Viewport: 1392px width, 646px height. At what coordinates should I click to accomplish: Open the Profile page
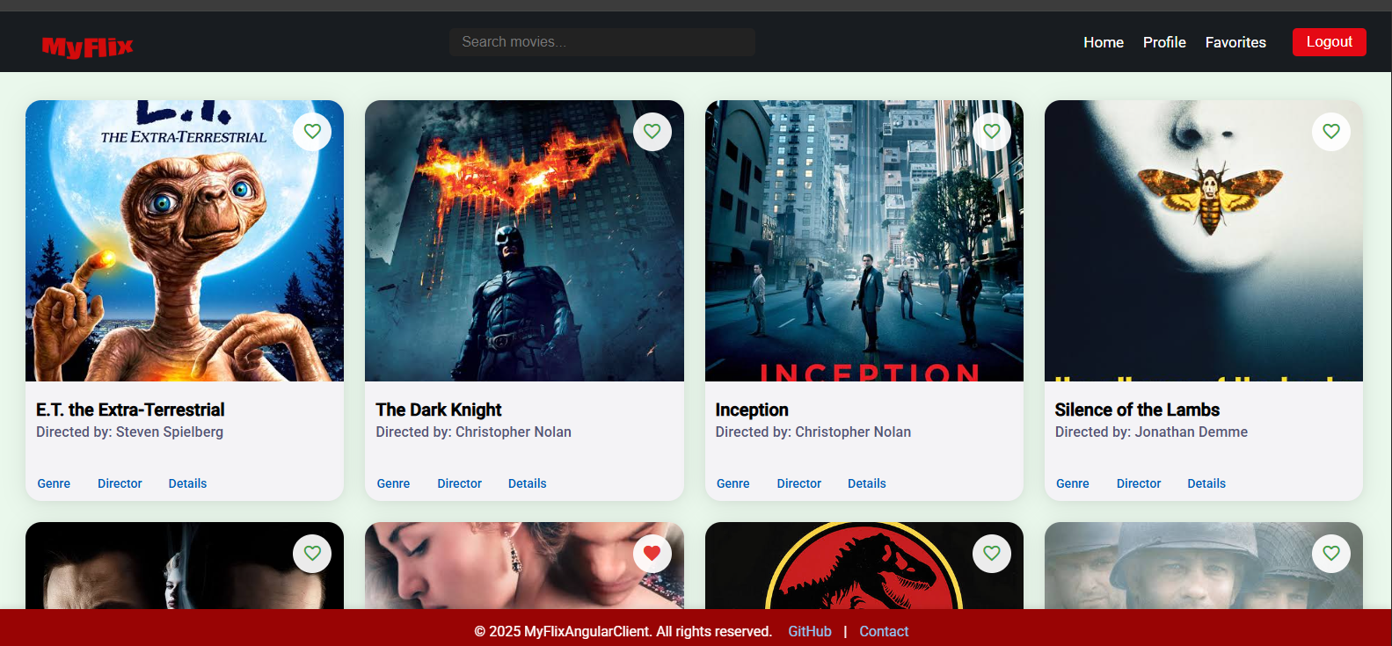[1164, 42]
